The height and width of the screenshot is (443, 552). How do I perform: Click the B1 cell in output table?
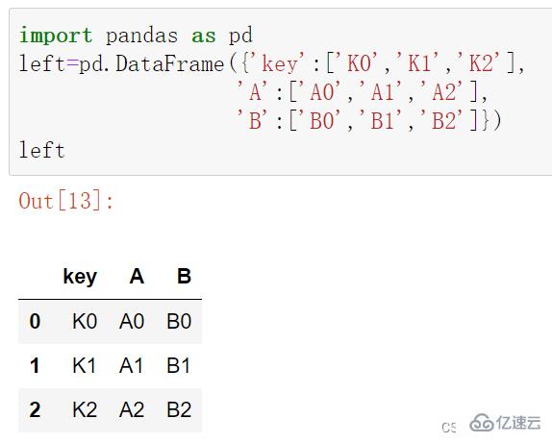tap(179, 365)
